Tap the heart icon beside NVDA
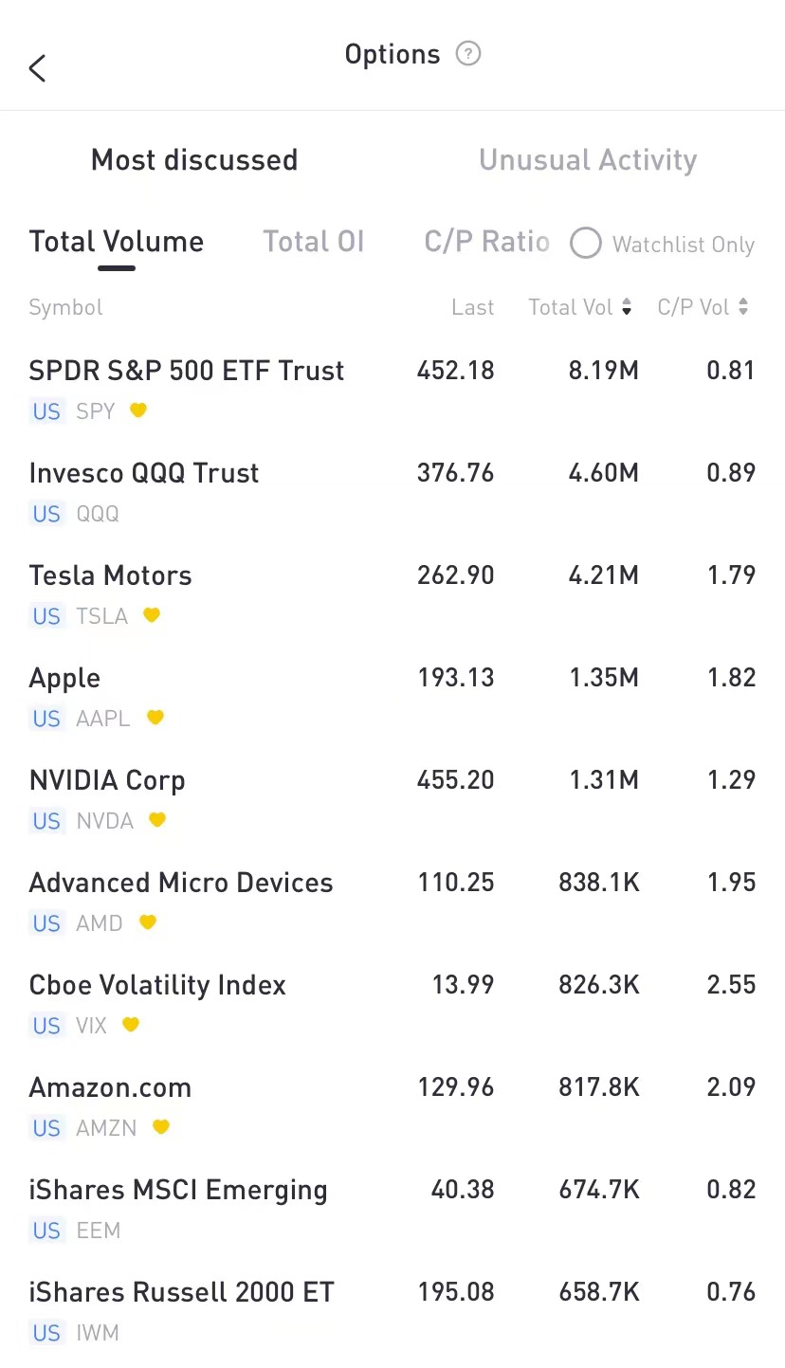 pyautogui.click(x=157, y=820)
